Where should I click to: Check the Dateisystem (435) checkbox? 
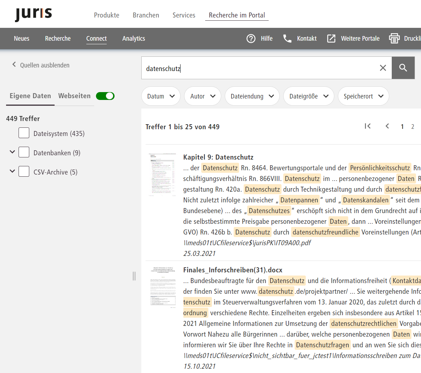tap(24, 133)
